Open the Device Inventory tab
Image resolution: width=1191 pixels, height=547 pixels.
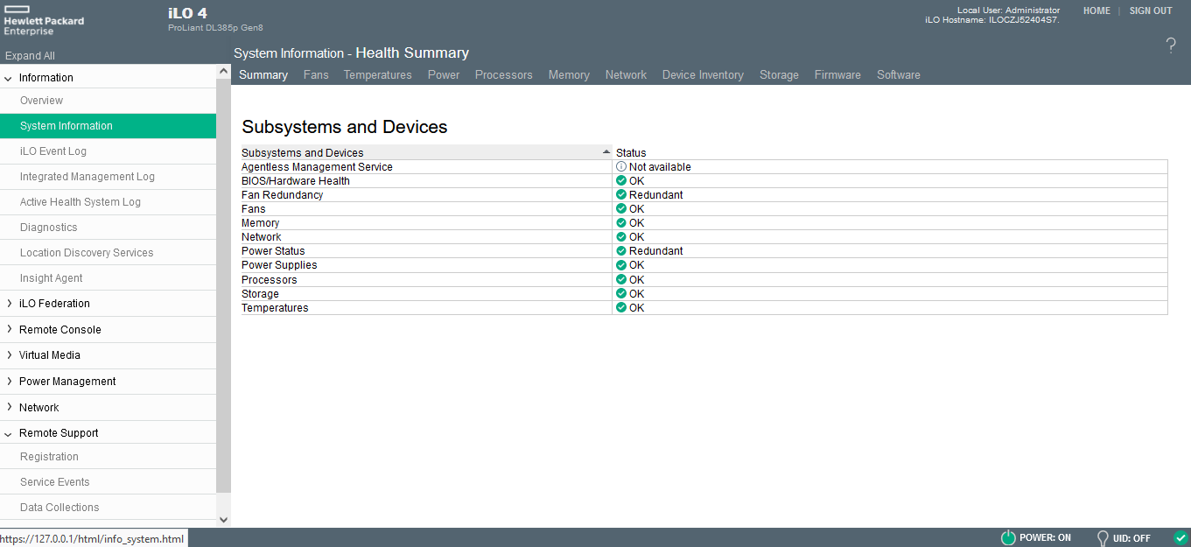point(703,75)
